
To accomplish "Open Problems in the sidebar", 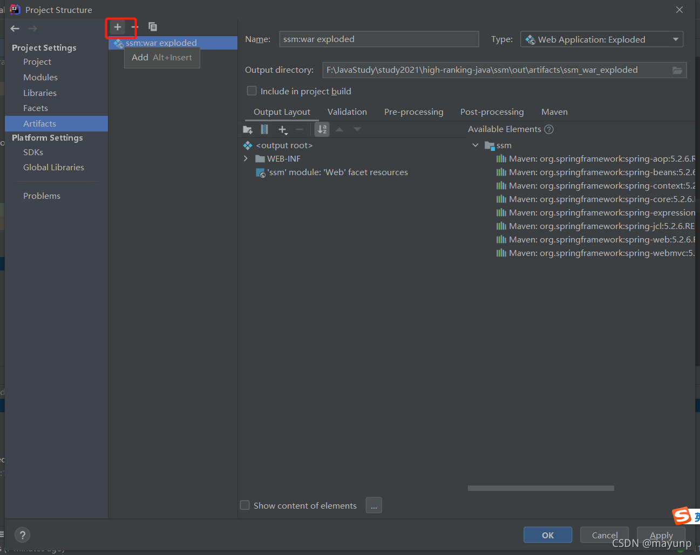I will point(42,196).
